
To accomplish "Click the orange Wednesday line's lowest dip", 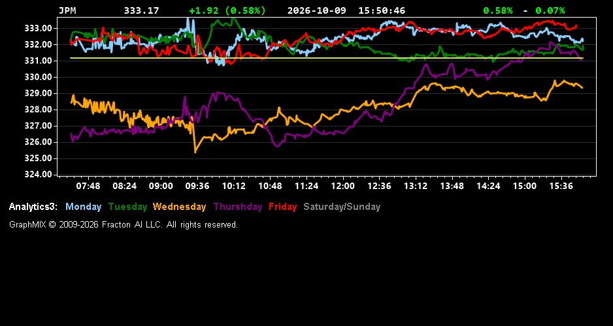I will [195, 151].
